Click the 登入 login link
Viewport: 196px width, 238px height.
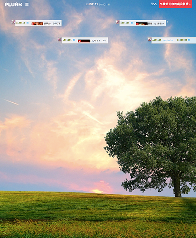(x=154, y=4)
